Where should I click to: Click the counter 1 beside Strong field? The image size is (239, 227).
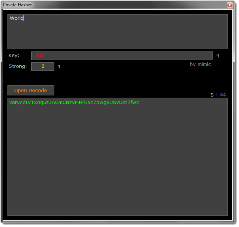59,67
